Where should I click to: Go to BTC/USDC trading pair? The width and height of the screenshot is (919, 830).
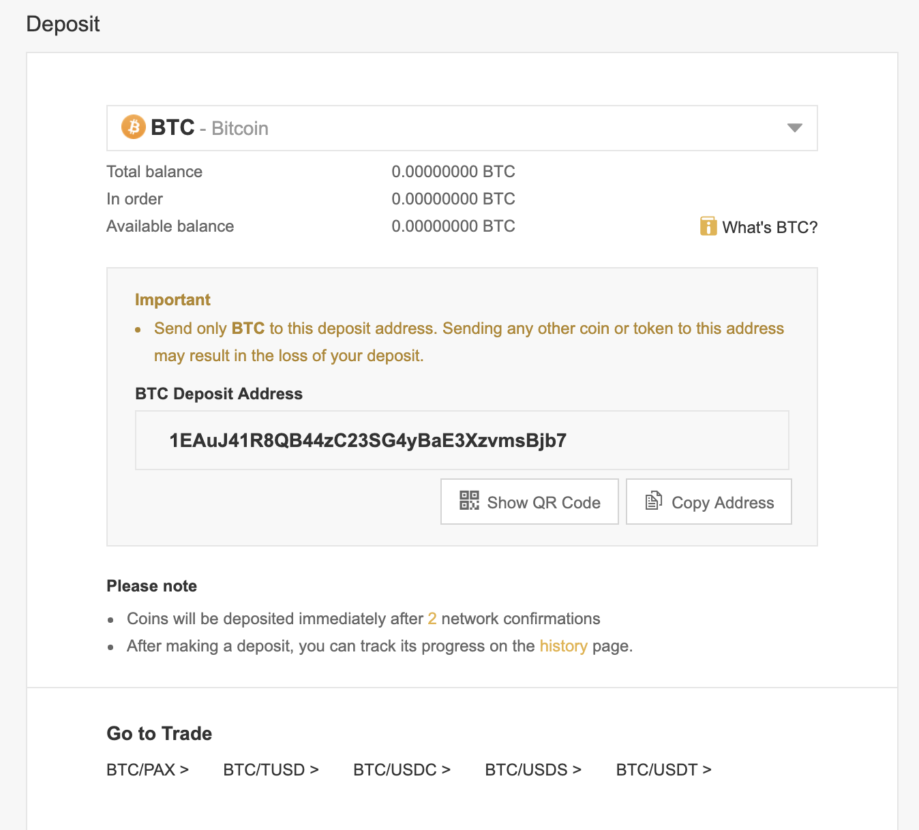pos(402,770)
